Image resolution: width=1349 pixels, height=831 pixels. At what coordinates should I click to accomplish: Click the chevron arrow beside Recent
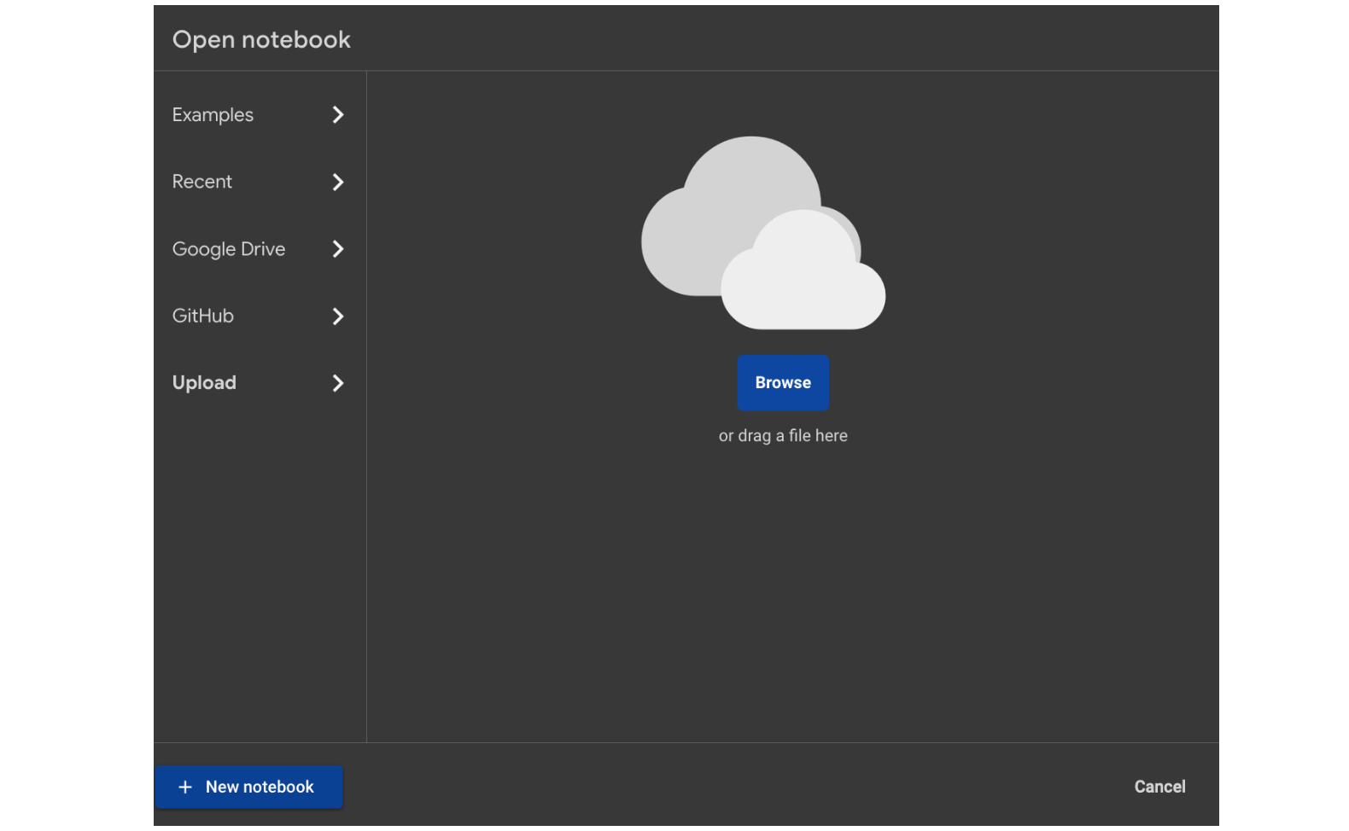click(338, 182)
